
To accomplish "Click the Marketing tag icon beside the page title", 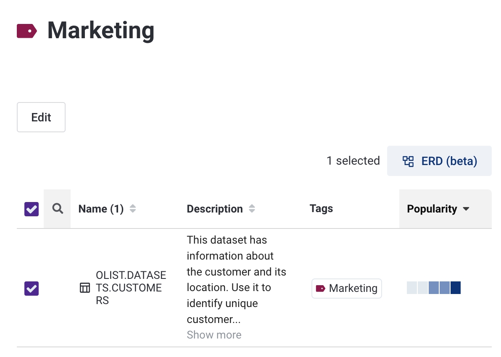I will pos(27,31).
